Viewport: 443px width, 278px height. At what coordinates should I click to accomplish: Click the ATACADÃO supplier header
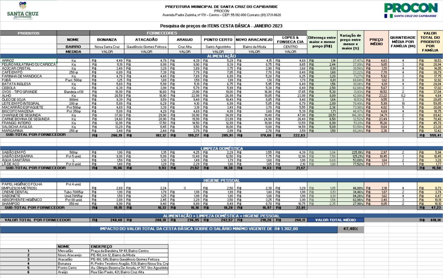pyautogui.click(x=146, y=40)
